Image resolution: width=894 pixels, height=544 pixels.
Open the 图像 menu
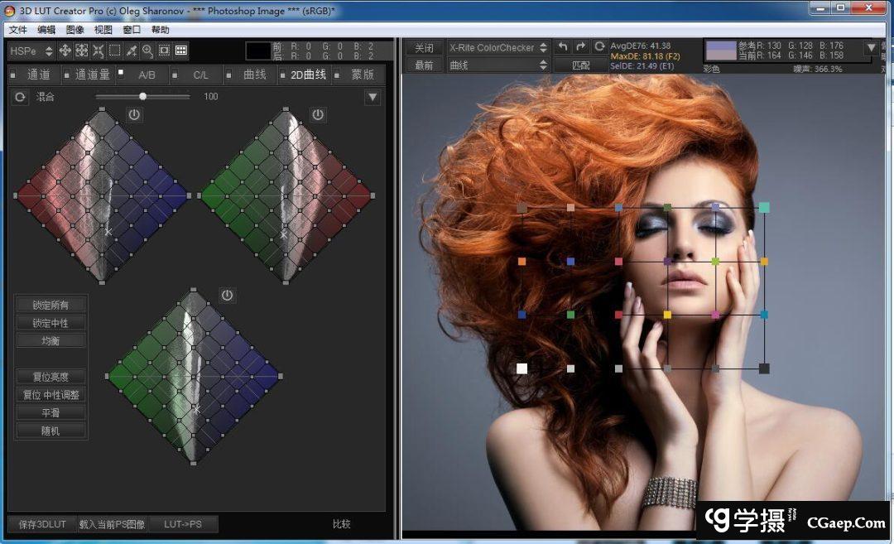[74, 30]
